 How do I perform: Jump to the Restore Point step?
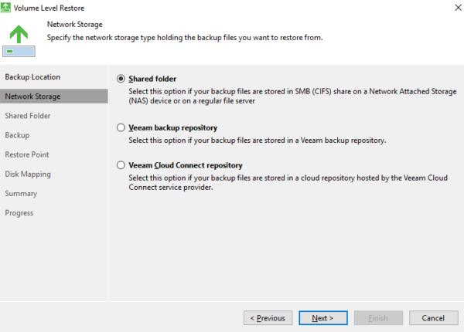pos(27,154)
